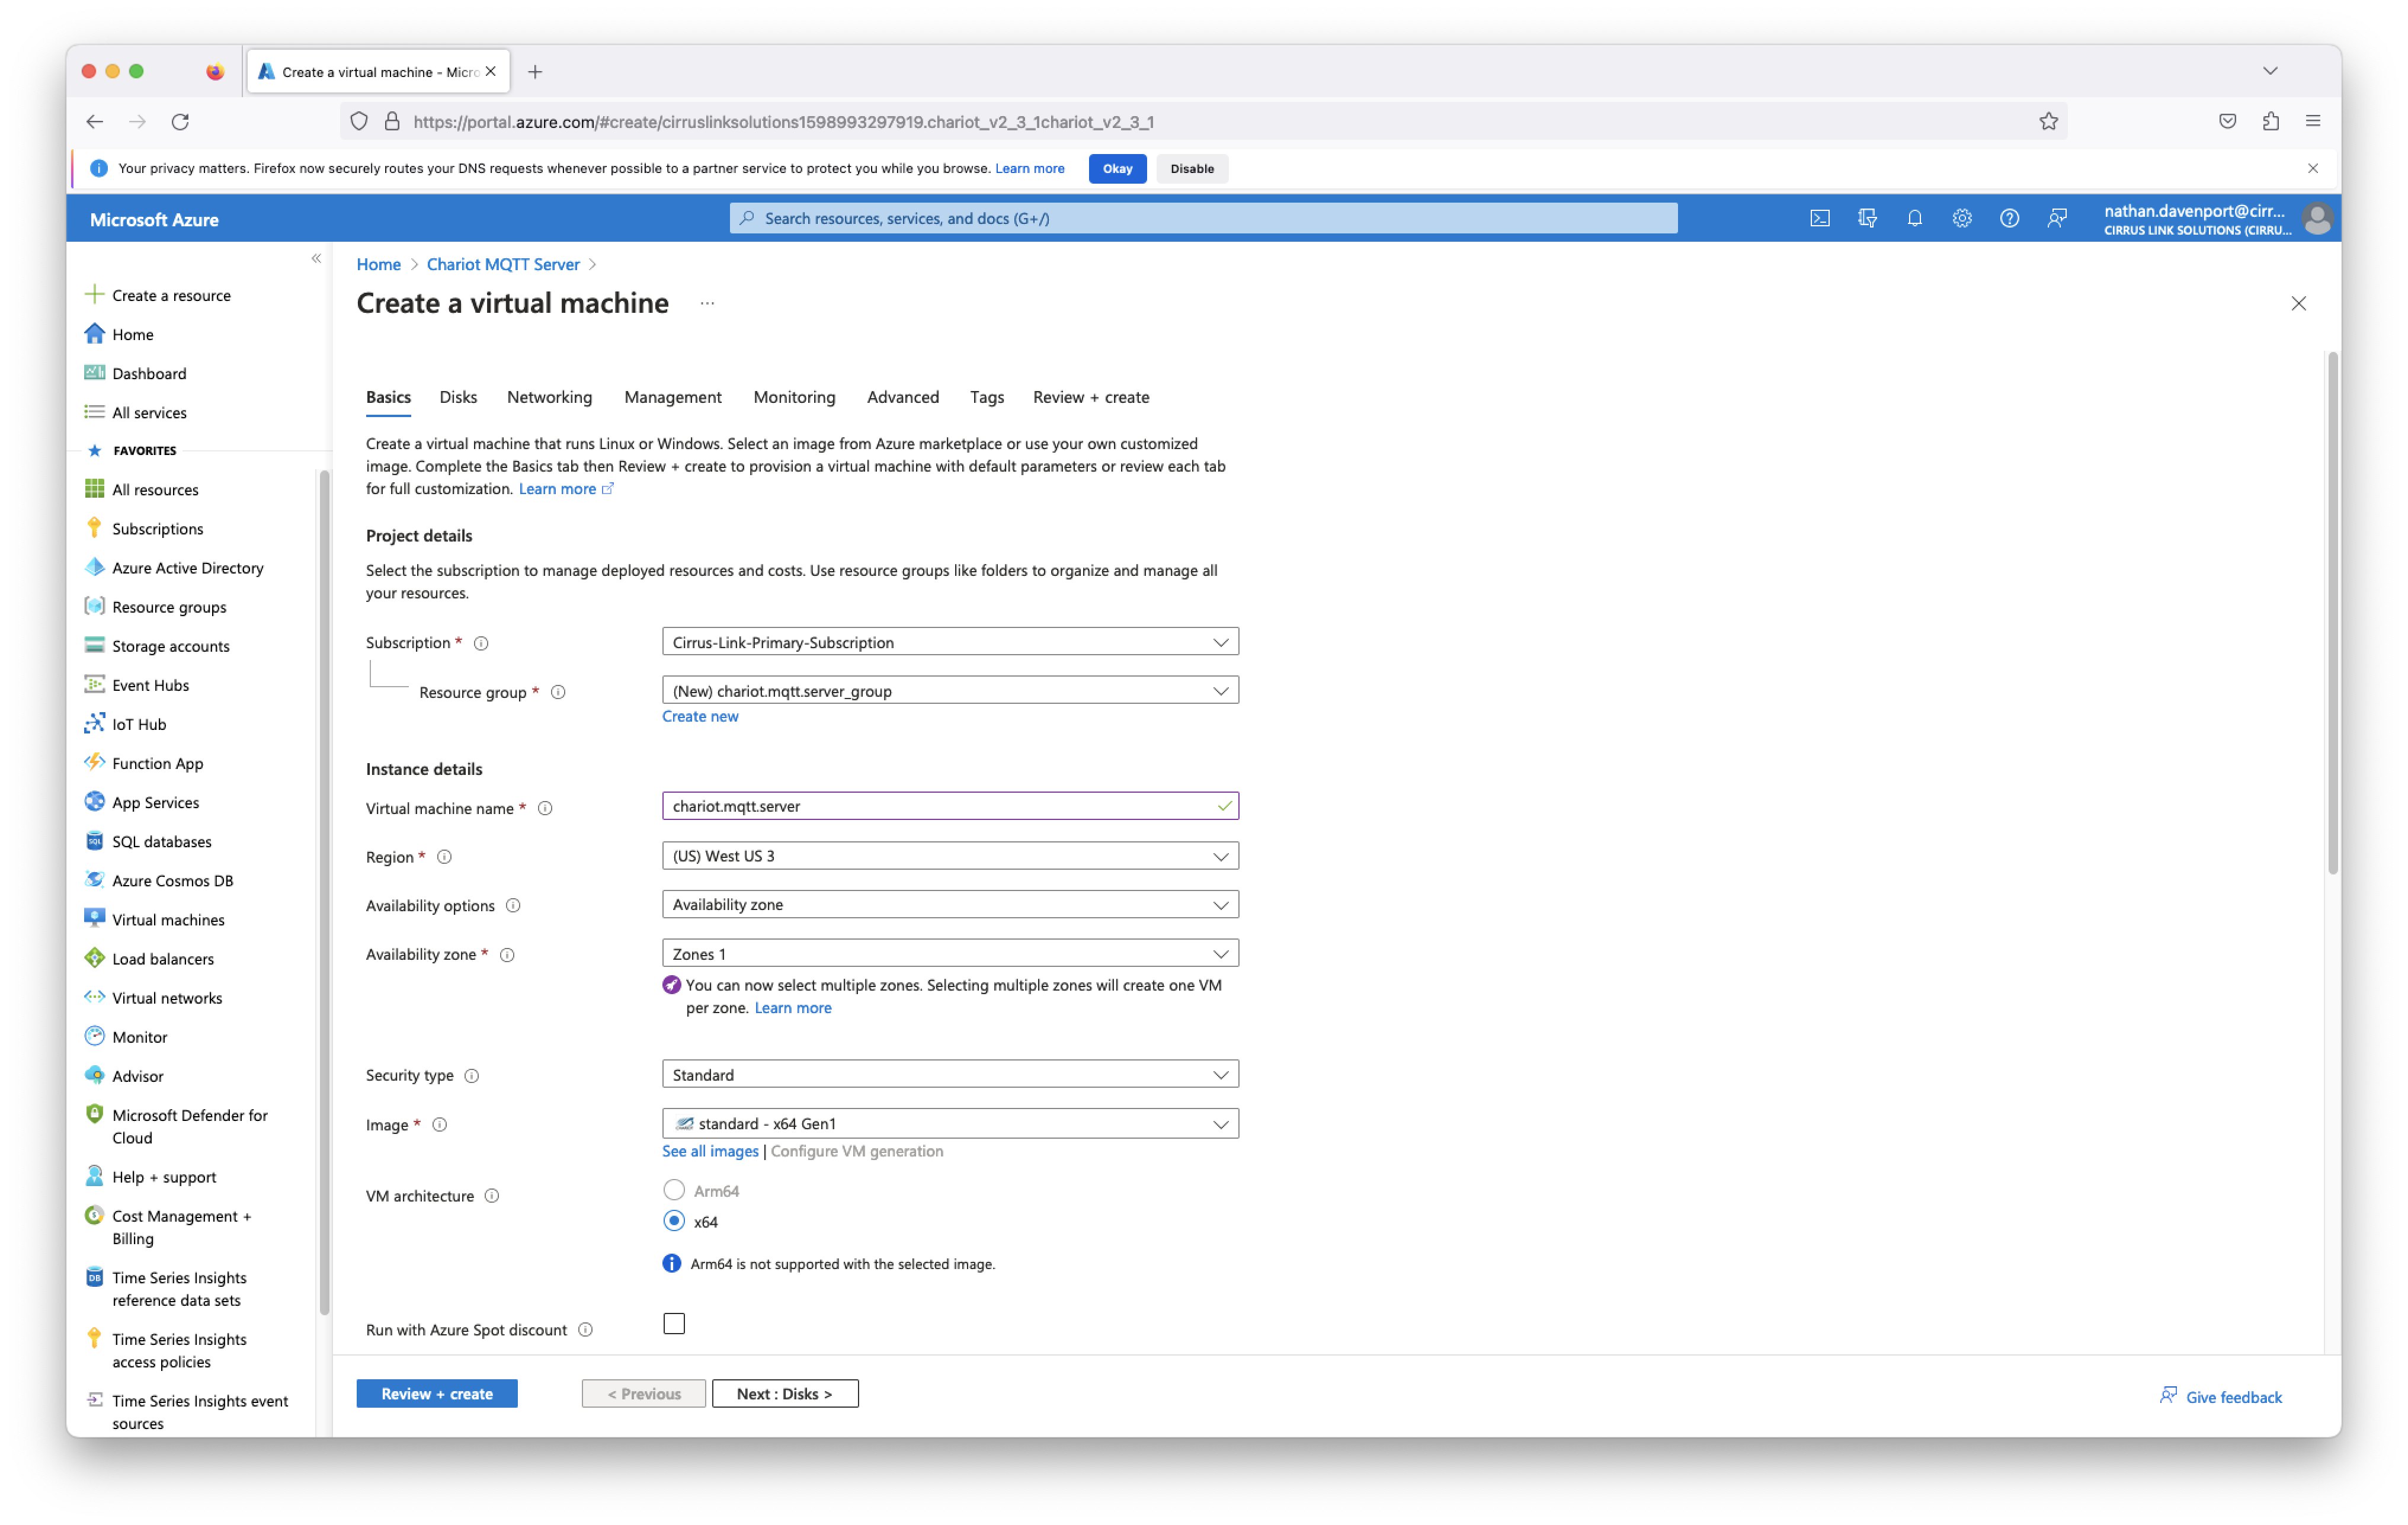Open the Feedback icon in header

(x=2056, y=218)
